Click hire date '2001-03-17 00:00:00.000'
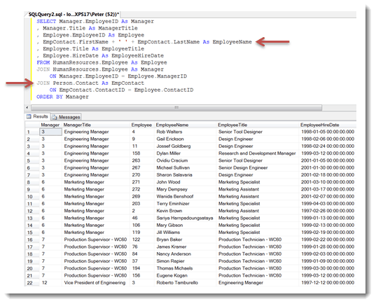 pos(328,189)
